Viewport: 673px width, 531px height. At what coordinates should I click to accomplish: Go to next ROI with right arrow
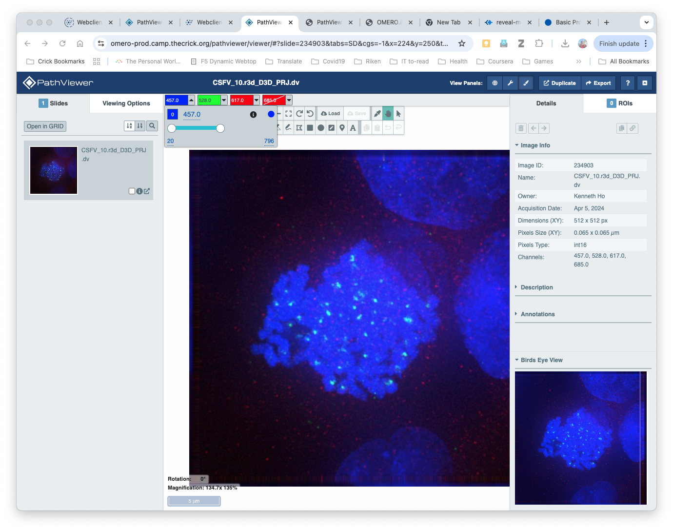pyautogui.click(x=544, y=128)
